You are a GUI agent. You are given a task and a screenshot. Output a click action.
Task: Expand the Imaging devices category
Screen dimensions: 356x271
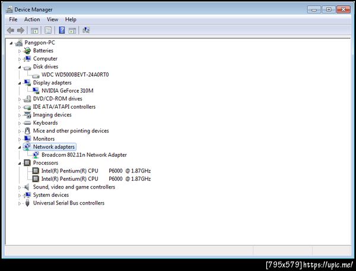[20, 115]
